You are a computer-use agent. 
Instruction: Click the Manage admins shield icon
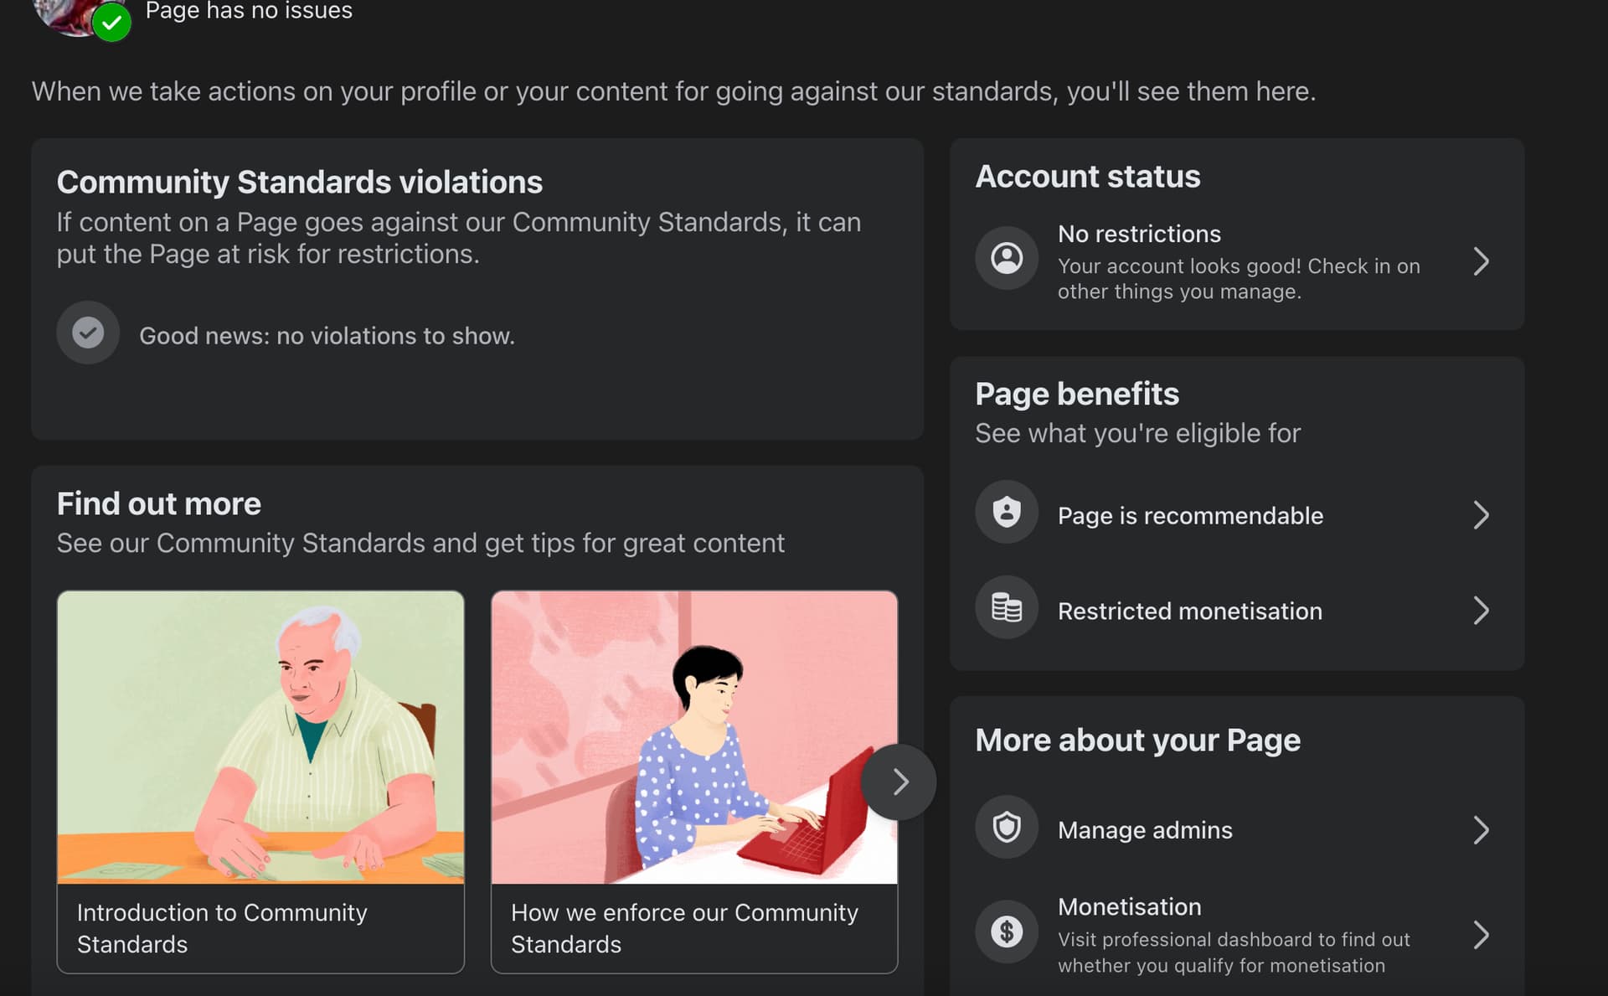point(1007,828)
